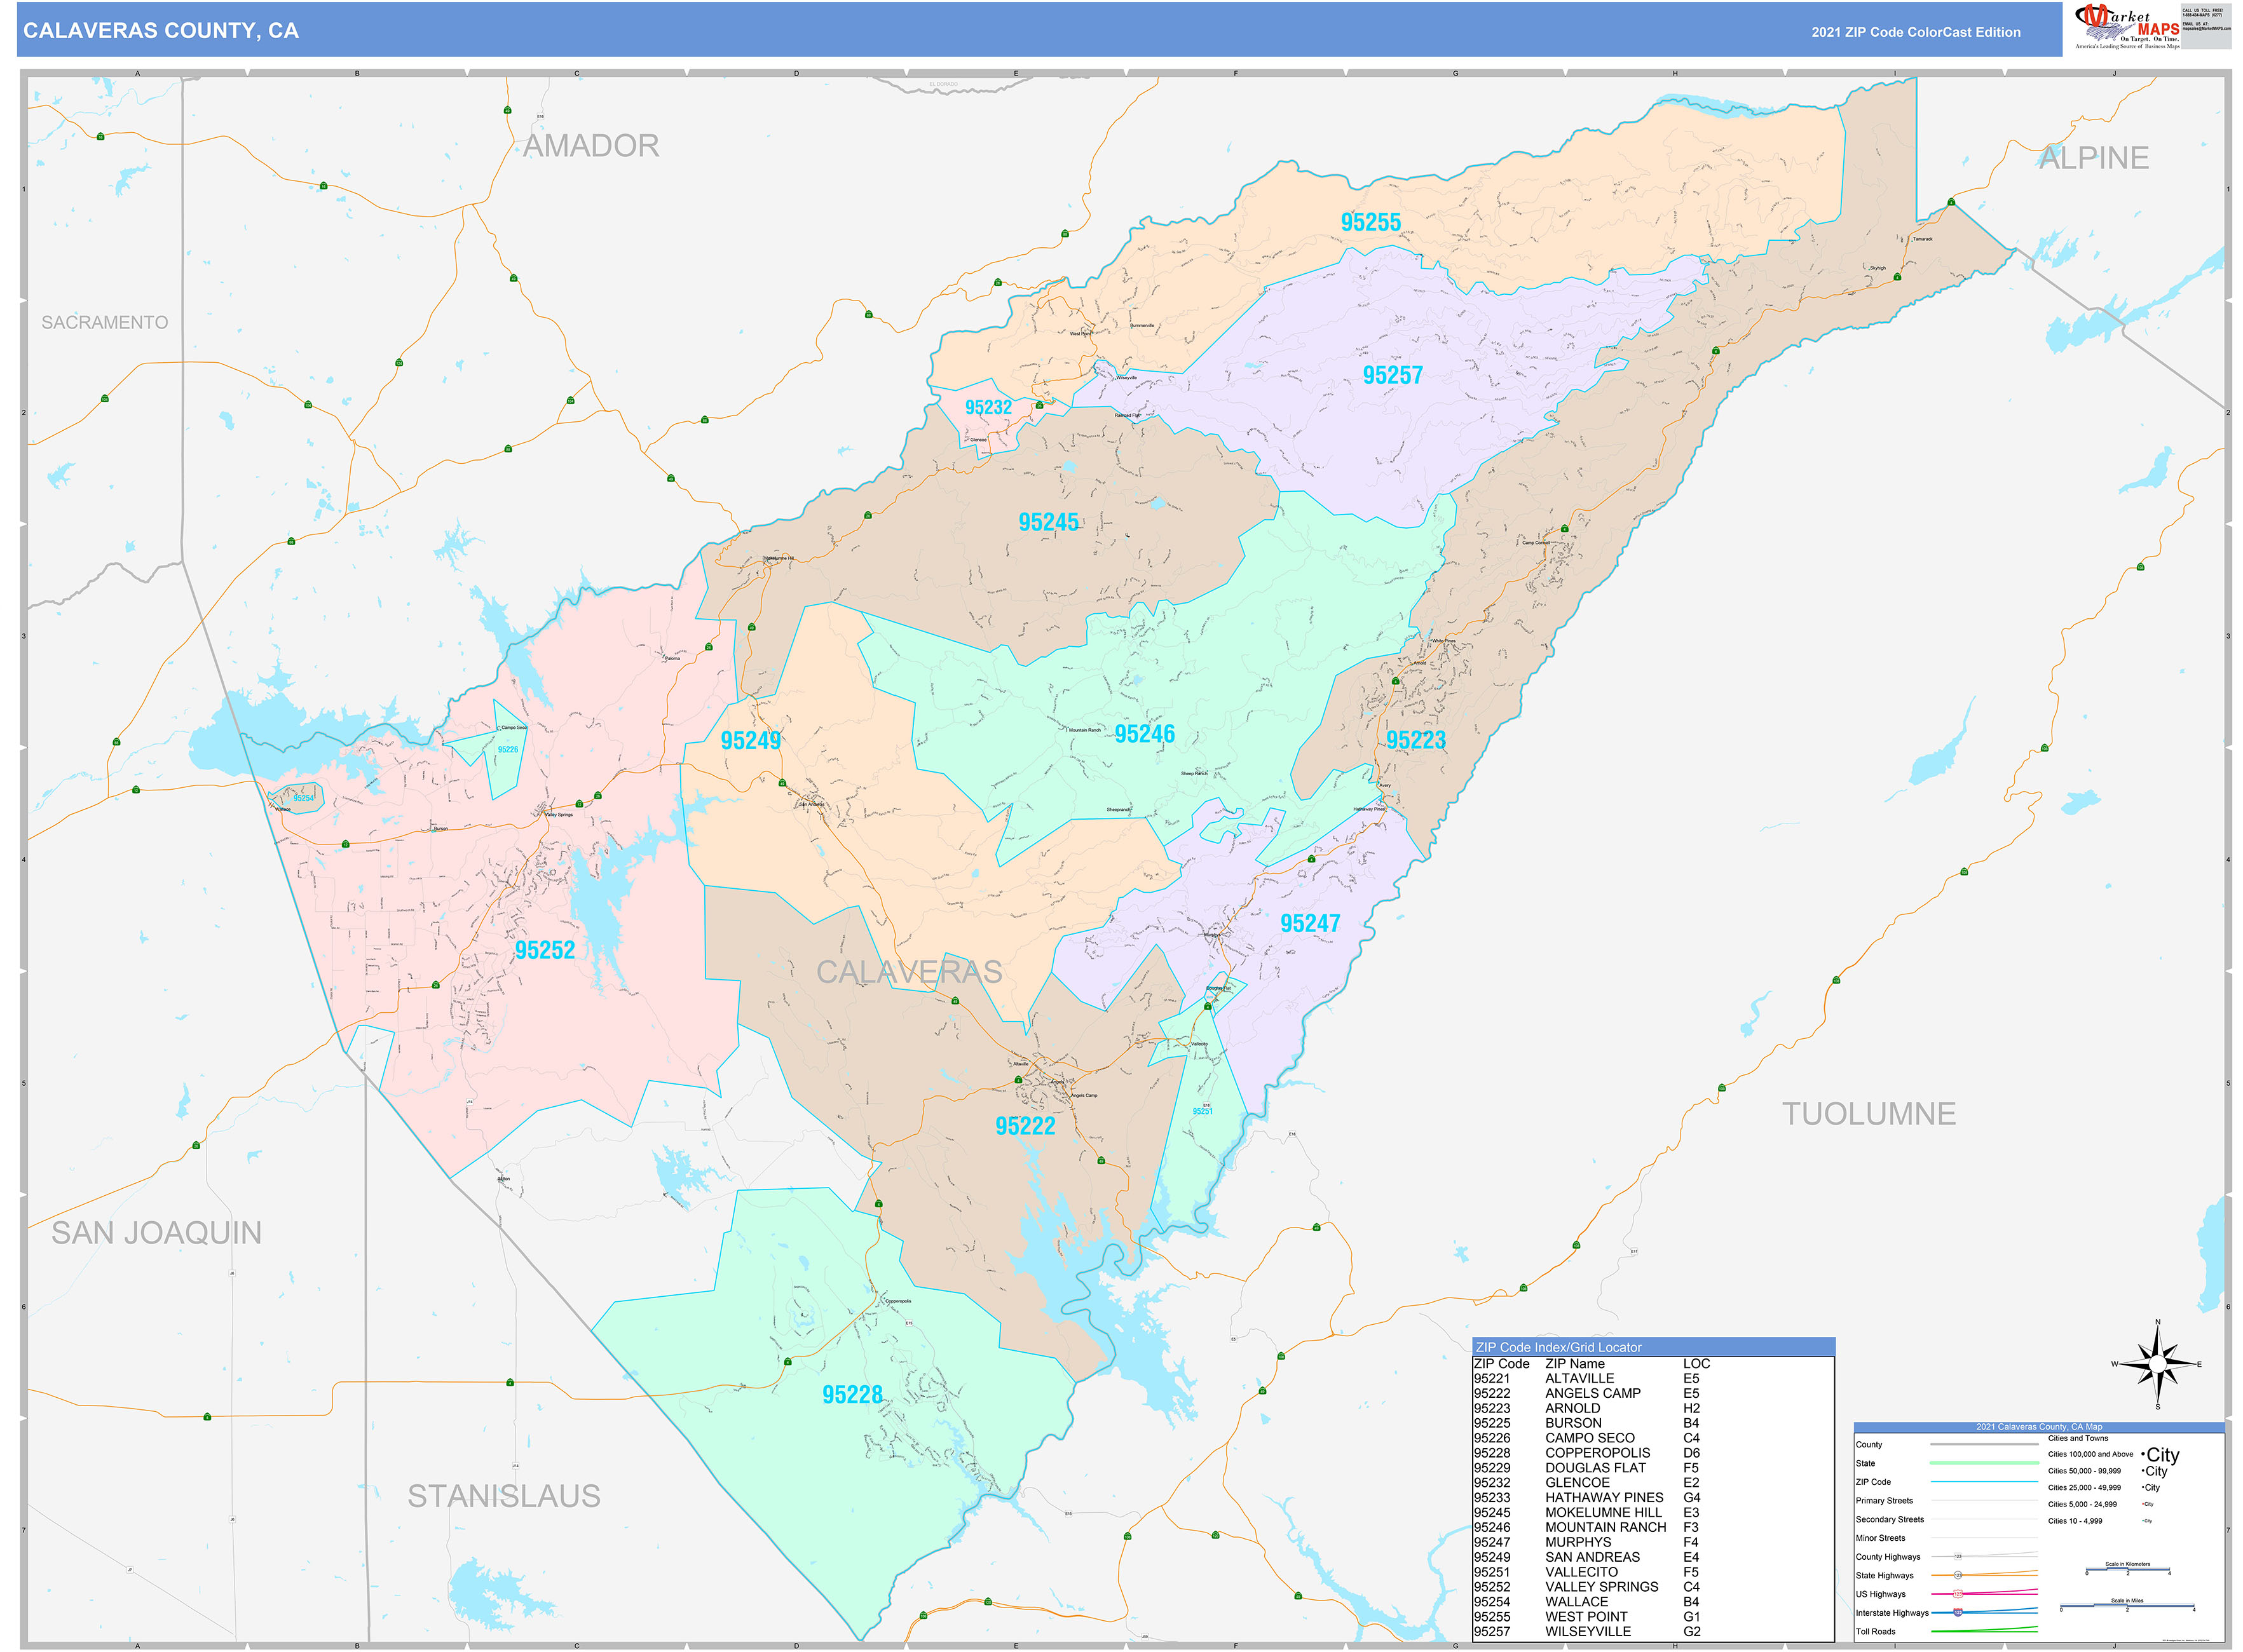Select ZIP label 95246 on the map

(x=1145, y=734)
